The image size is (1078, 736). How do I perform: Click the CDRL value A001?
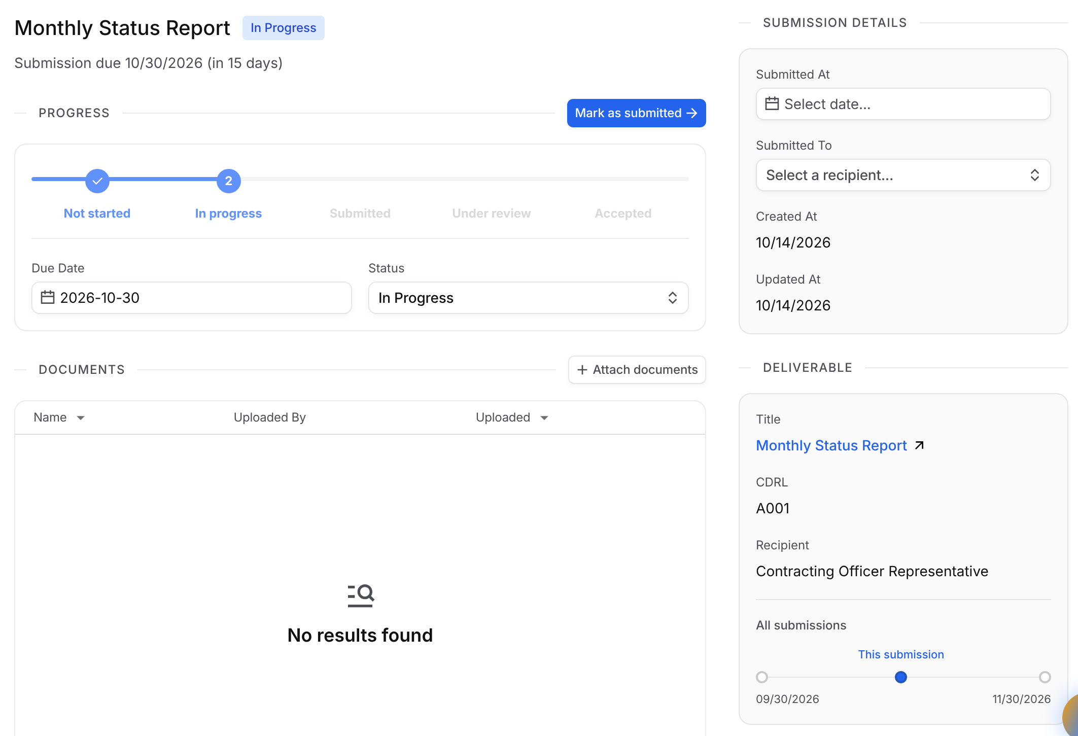[x=773, y=508]
